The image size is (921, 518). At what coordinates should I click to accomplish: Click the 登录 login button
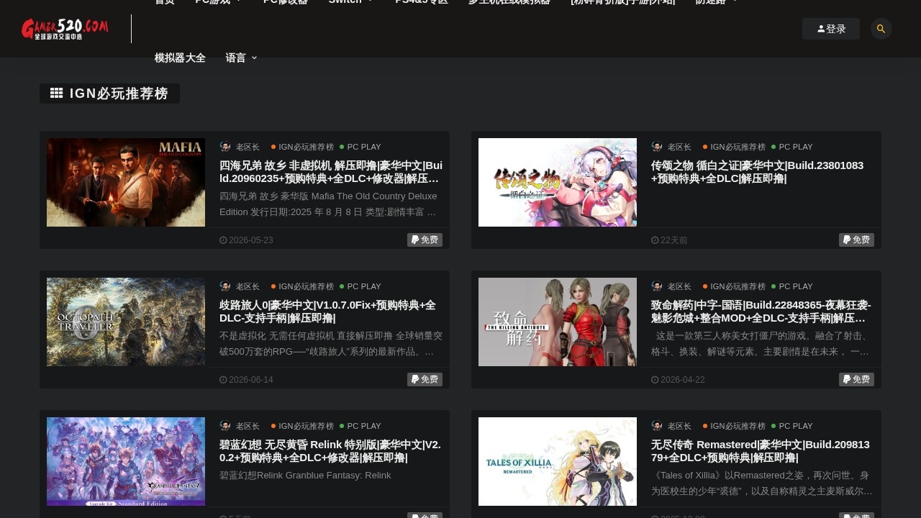pyautogui.click(x=831, y=29)
